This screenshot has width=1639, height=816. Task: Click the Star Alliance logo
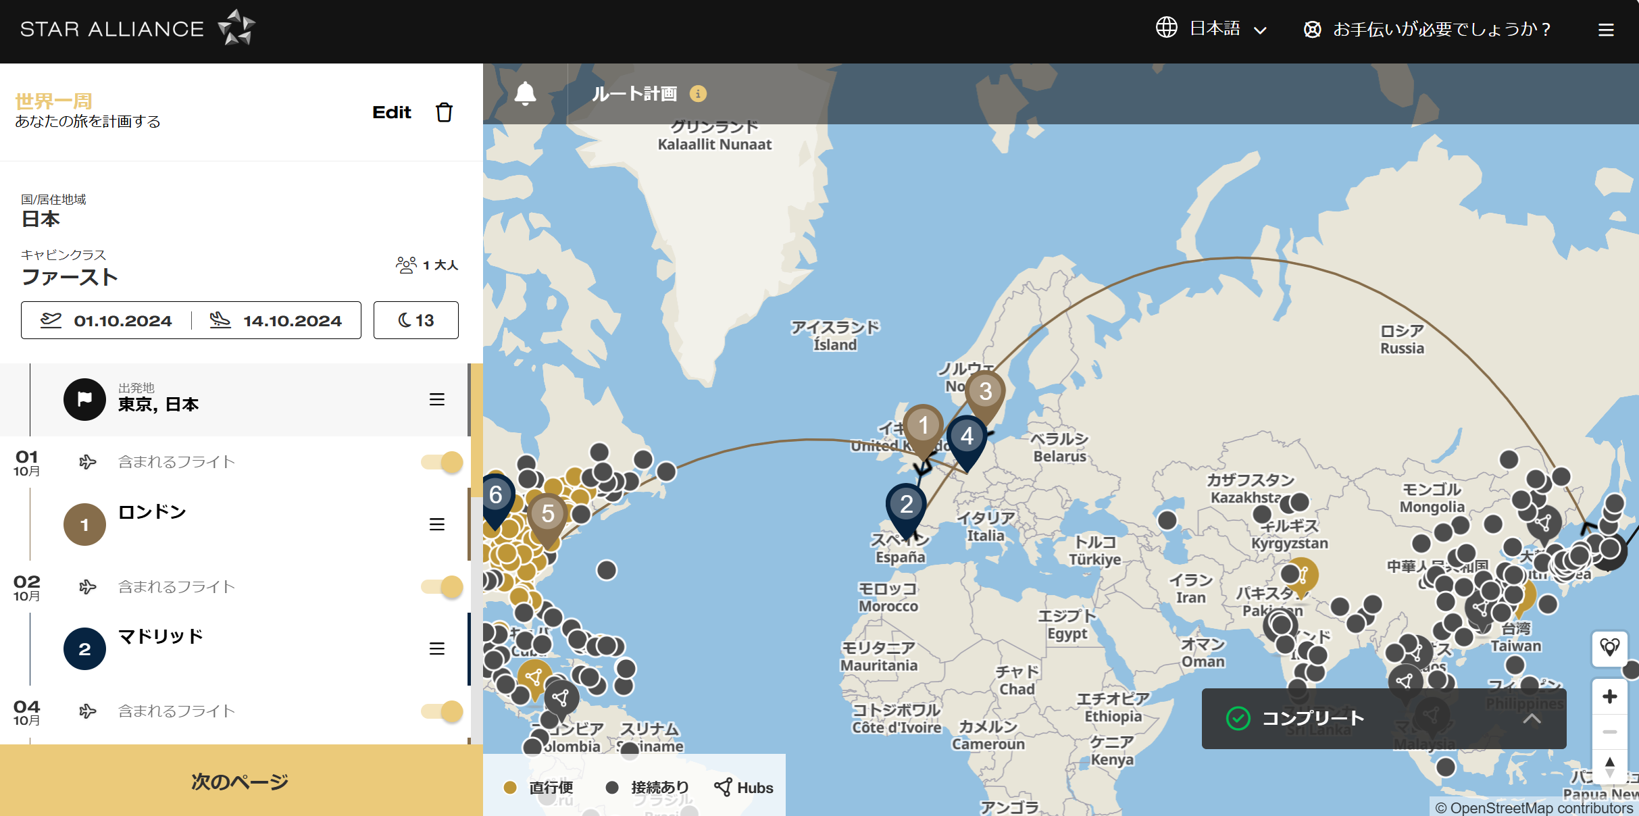point(138,28)
